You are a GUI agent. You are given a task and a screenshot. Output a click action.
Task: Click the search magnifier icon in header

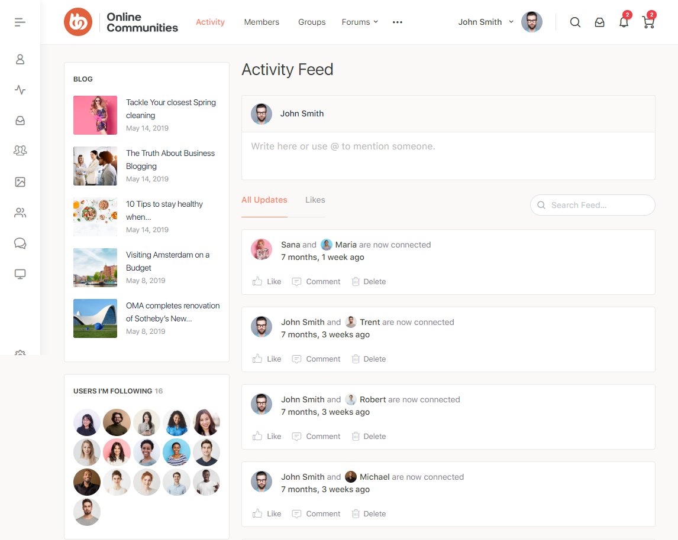coord(575,22)
